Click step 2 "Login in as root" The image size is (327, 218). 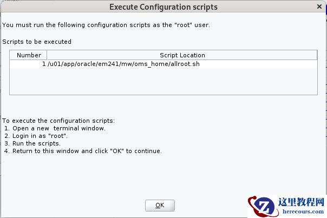pos(38,136)
